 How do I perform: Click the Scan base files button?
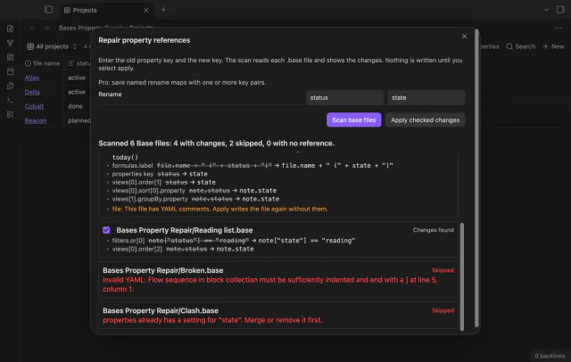click(x=353, y=120)
